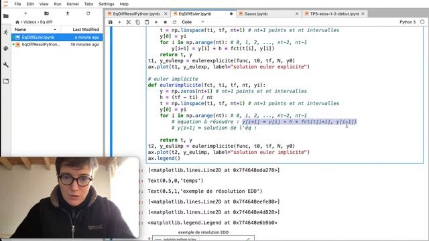
Task: Click the 'return t, y' line in eulerimplicite
Action: pyautogui.click(x=176, y=140)
